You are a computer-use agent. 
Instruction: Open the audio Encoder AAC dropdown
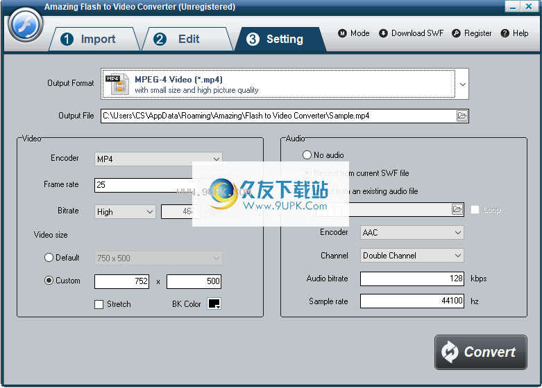point(412,233)
